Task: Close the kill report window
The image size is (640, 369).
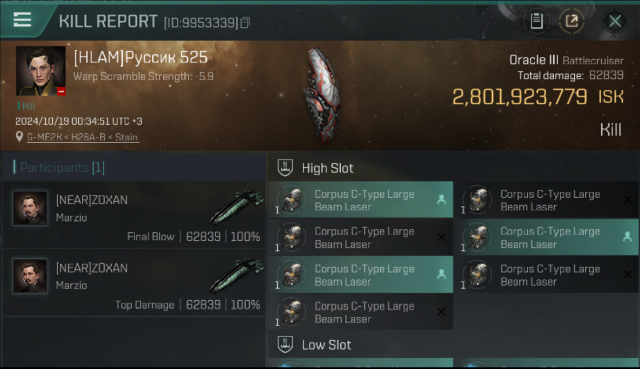Action: (615, 21)
